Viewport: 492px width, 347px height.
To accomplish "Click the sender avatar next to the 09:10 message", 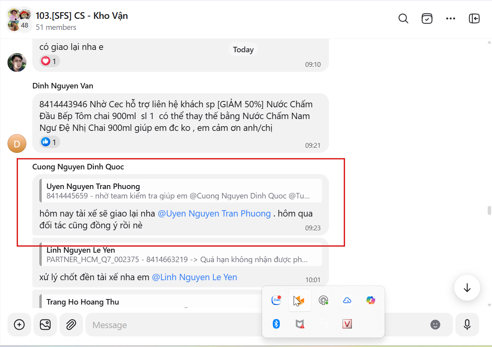I will click(17, 62).
